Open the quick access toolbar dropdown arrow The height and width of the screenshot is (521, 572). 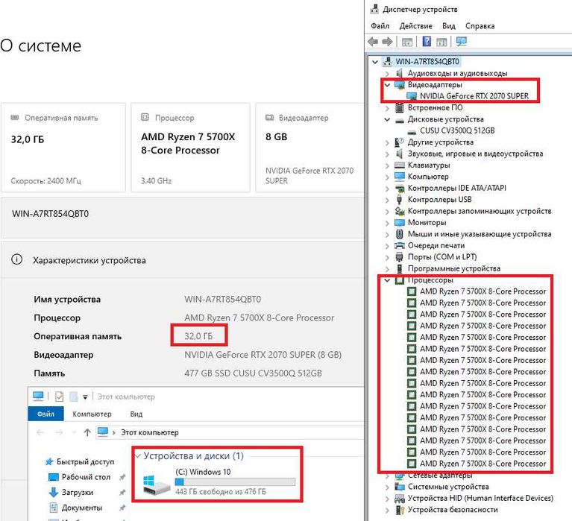85,397
